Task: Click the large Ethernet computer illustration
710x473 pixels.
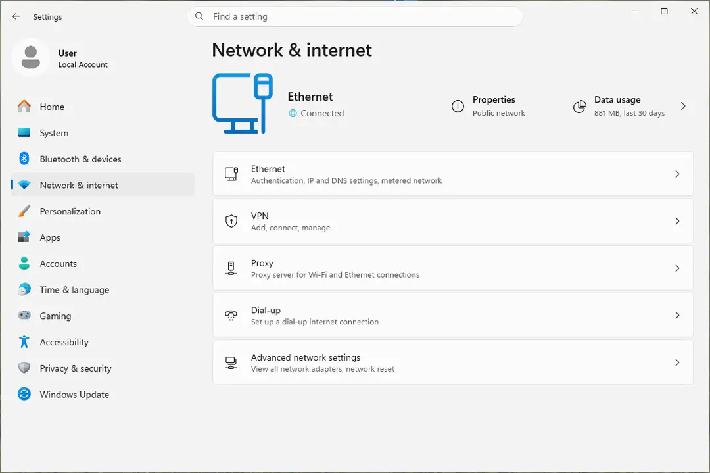Action: (243, 104)
